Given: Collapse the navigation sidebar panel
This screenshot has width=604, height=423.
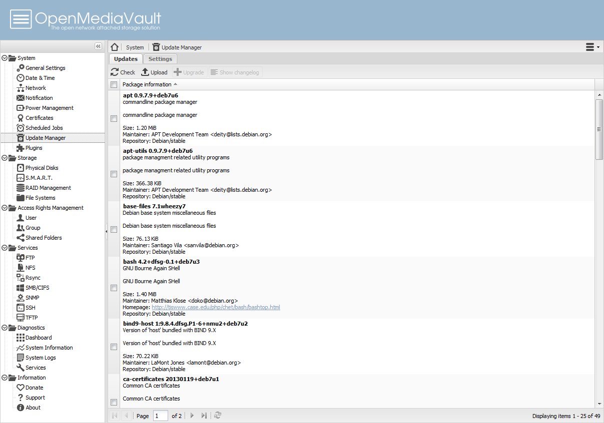Looking at the screenshot, I should 99,46.
